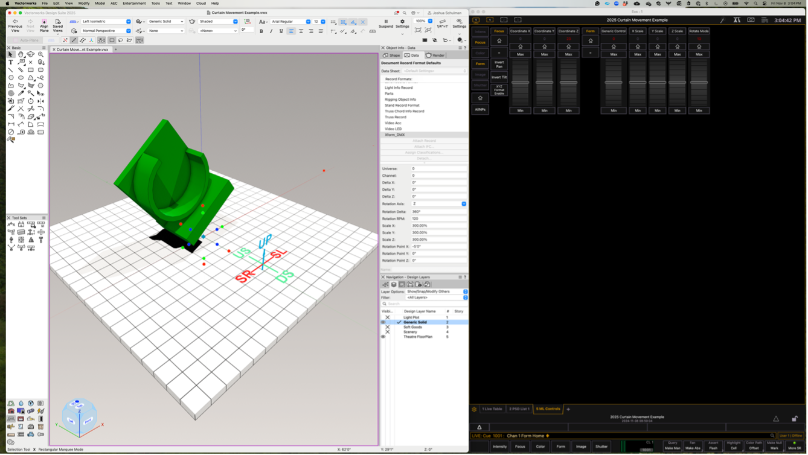808x455 pixels.
Task: Select the Zoom magnifier tool
Action: coord(40,54)
